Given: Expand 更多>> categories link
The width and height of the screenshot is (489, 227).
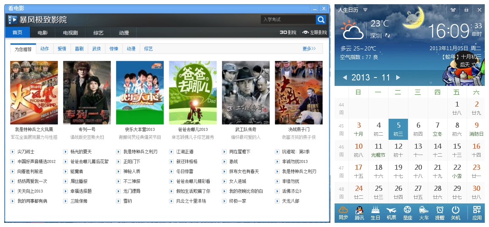Looking at the screenshot, I should point(309,49).
